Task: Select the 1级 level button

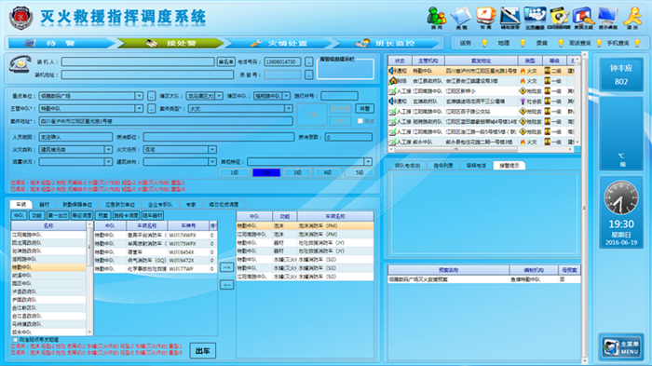Action: click(234, 172)
